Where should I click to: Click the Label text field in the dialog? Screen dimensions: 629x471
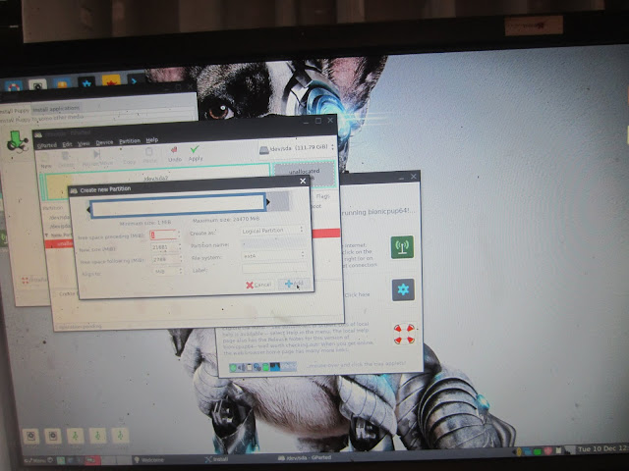coord(275,268)
